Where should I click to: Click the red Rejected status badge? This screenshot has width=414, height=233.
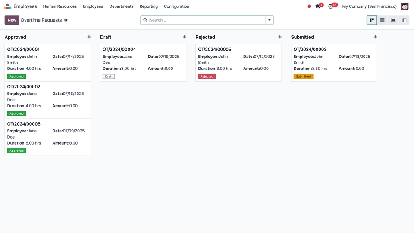207,76
